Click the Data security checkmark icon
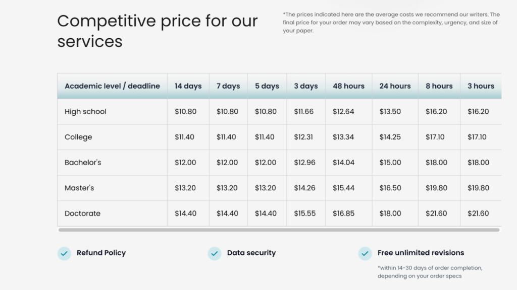This screenshot has height=290, width=517. (215, 254)
